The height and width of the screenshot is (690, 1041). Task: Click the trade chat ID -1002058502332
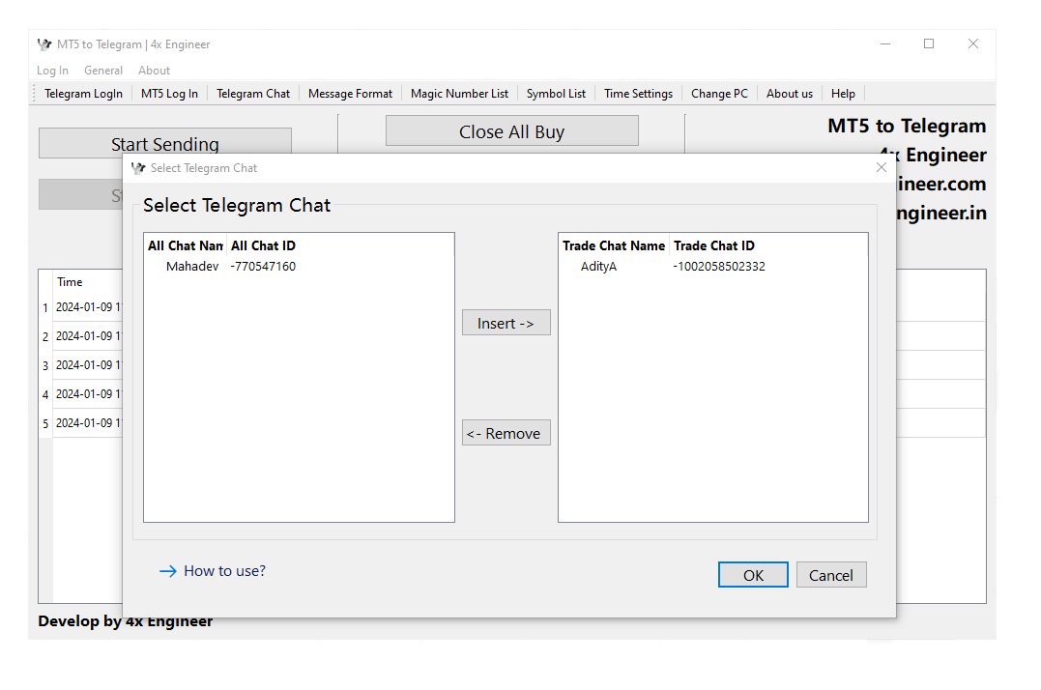pyautogui.click(x=719, y=267)
